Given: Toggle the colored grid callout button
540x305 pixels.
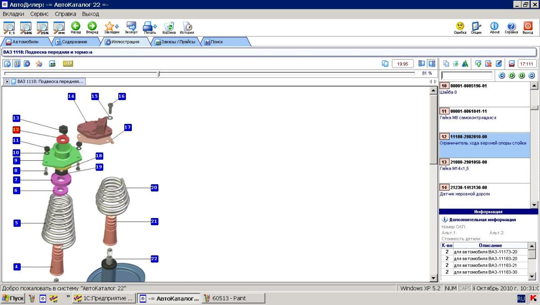Looking at the screenshot, I should (17, 64).
